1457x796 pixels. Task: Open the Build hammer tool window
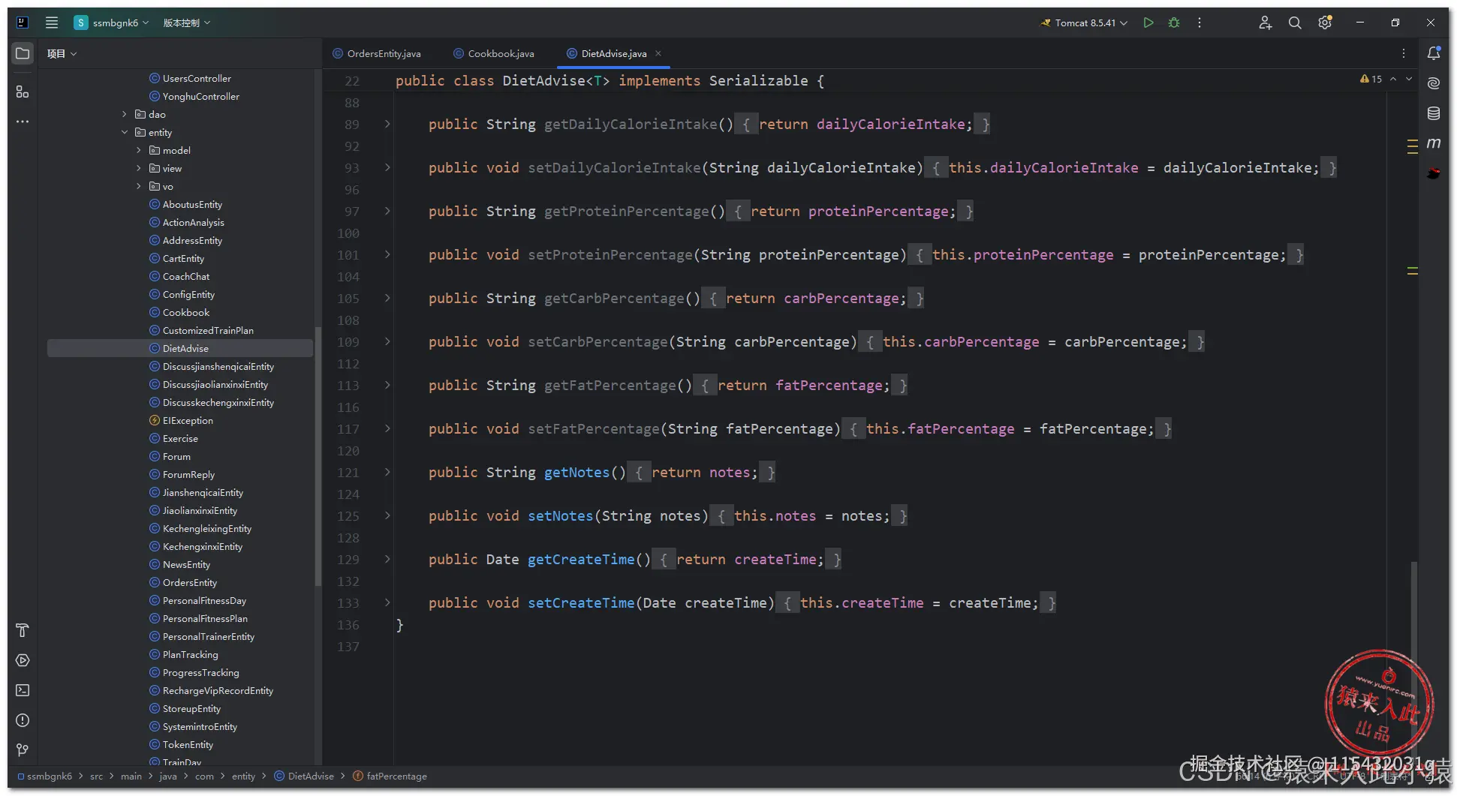pyautogui.click(x=23, y=630)
